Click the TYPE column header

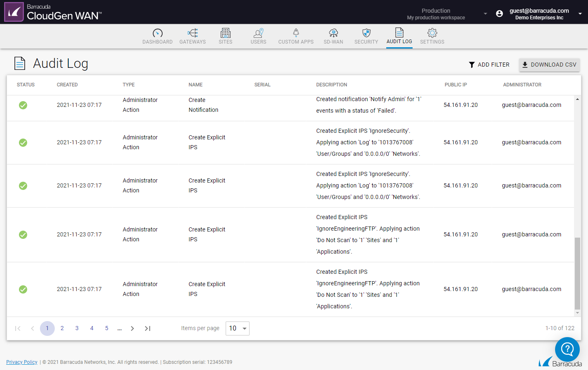(128, 85)
